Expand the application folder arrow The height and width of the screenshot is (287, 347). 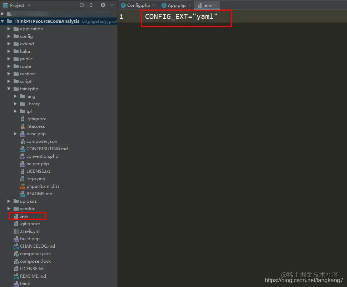pos(9,29)
